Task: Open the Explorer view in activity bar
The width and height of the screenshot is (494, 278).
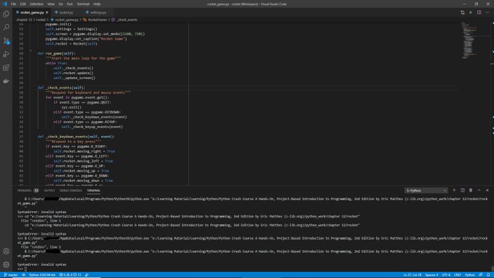Action: (6, 14)
